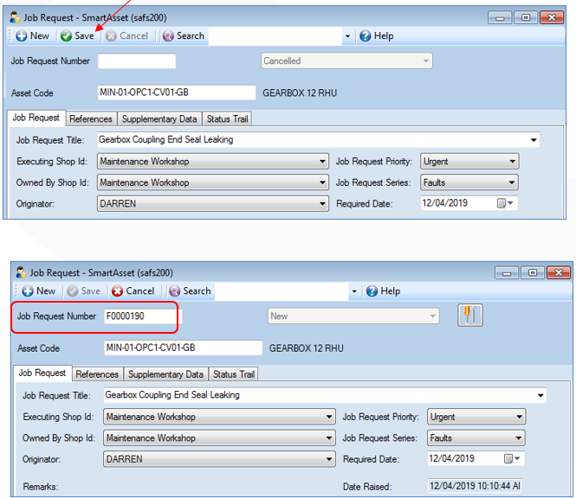Click the red Cancel icon in lower window
This screenshot has height=498, width=576.
117,291
